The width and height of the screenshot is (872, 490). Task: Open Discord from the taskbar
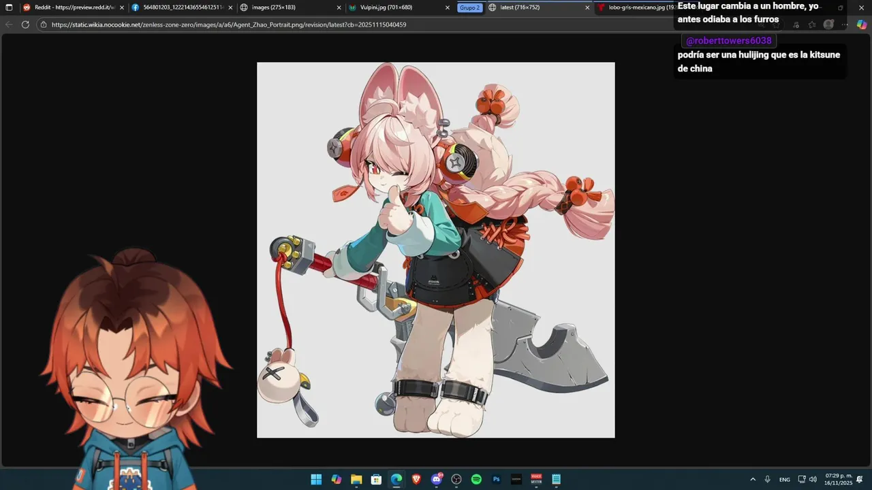pyautogui.click(x=437, y=479)
